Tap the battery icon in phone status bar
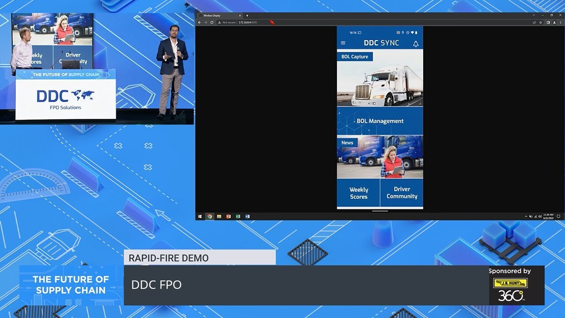The width and height of the screenshot is (565, 318). [x=416, y=33]
